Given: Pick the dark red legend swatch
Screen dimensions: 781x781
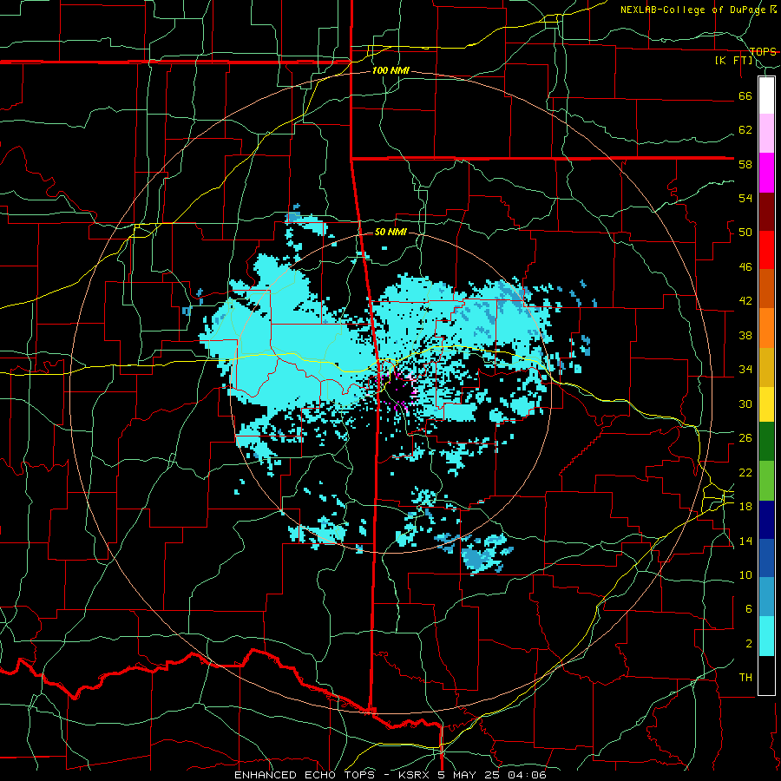Looking at the screenshot, I should click(x=766, y=211).
